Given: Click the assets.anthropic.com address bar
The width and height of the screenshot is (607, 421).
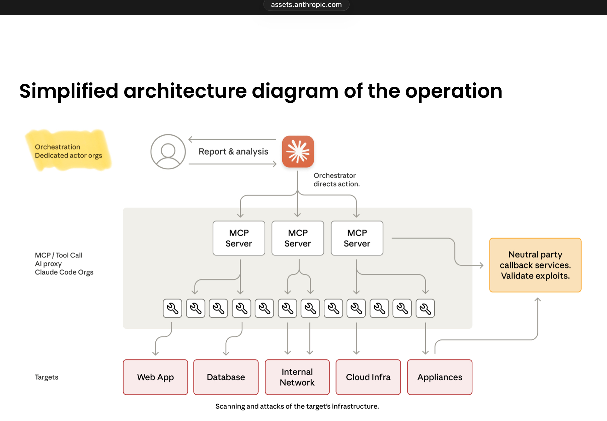Looking at the screenshot, I should (x=306, y=5).
